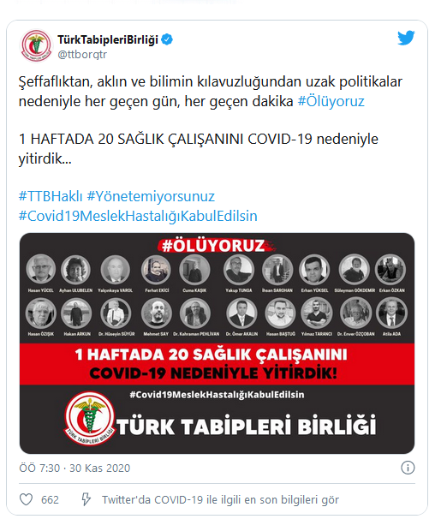Click the Twitter bird logo icon

point(406,38)
